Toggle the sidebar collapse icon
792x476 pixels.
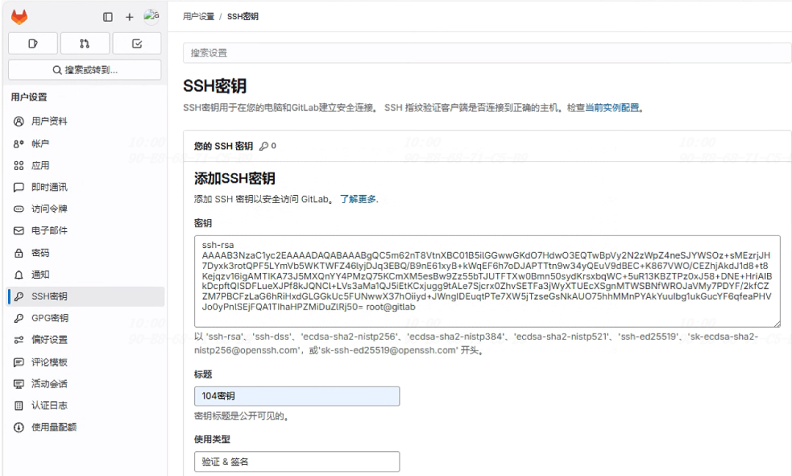point(108,17)
